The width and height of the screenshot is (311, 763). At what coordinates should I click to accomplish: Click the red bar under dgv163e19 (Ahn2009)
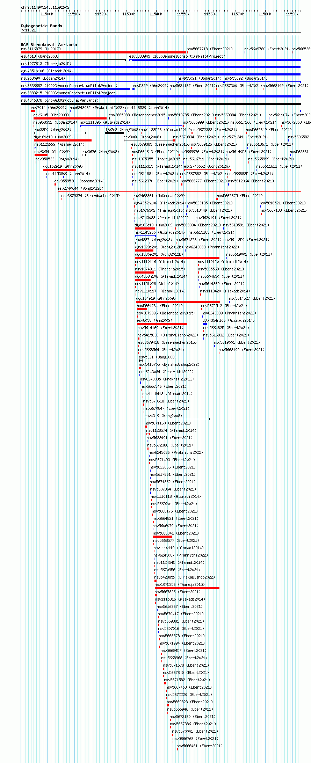pyautogui.click(x=145, y=228)
